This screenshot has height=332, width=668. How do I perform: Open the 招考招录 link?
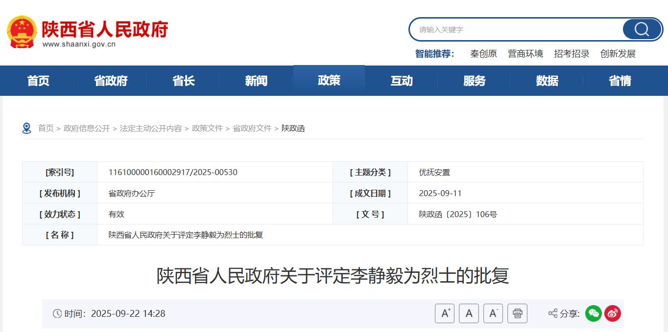point(571,54)
